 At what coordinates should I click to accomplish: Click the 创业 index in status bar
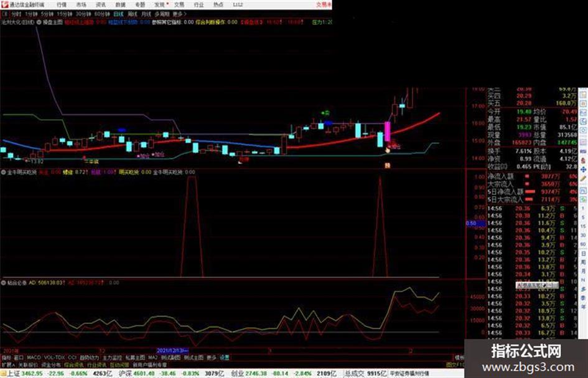point(237,374)
